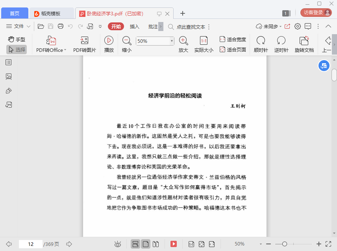
Task: Zoom in using 放大 icon
Action: [x=183, y=44]
